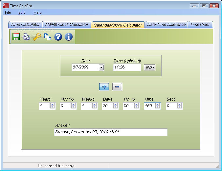Screen dimensions: 222x171
Task: Click the Now button
Action: point(150,67)
